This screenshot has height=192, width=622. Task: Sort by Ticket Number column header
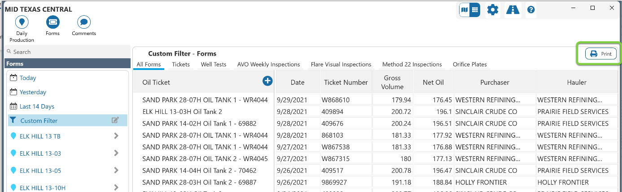[x=346, y=83]
